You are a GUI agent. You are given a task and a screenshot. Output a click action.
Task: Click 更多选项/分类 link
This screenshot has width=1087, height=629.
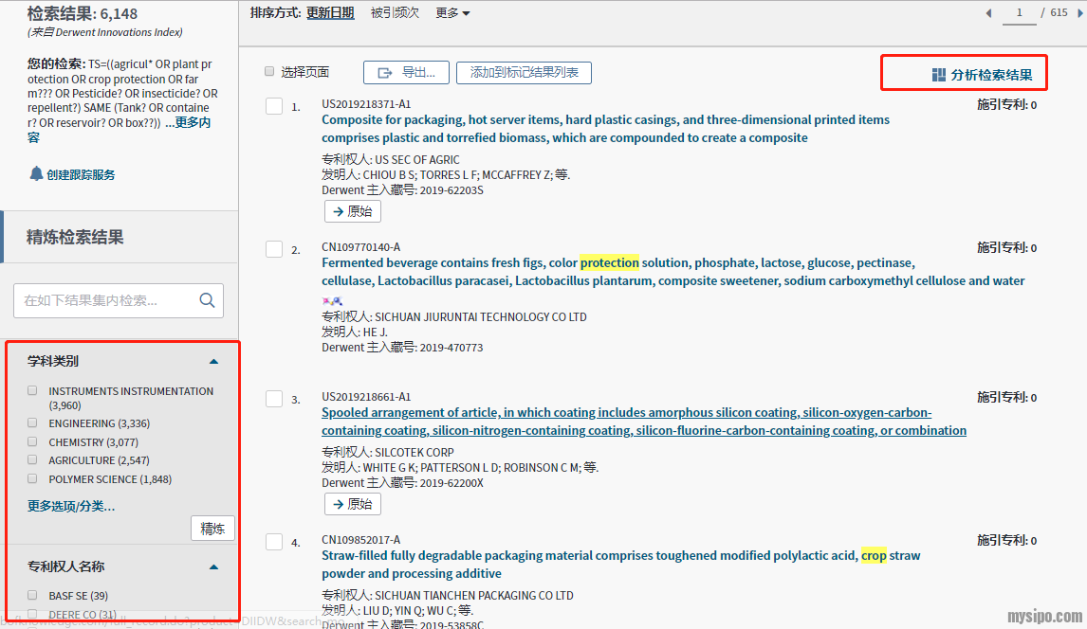(71, 506)
